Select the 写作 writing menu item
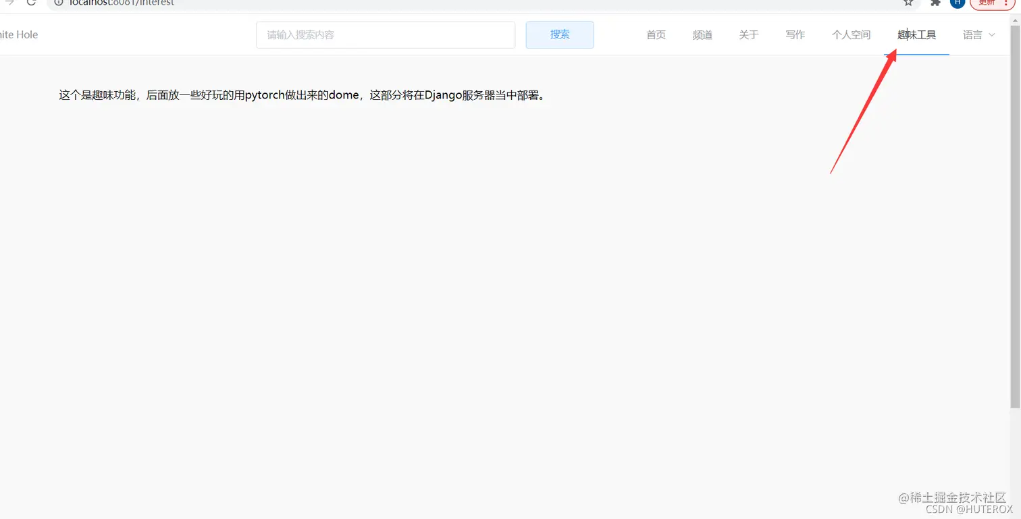 (795, 34)
